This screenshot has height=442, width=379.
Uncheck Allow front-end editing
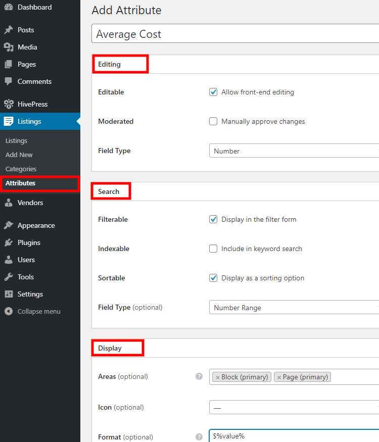pos(213,92)
